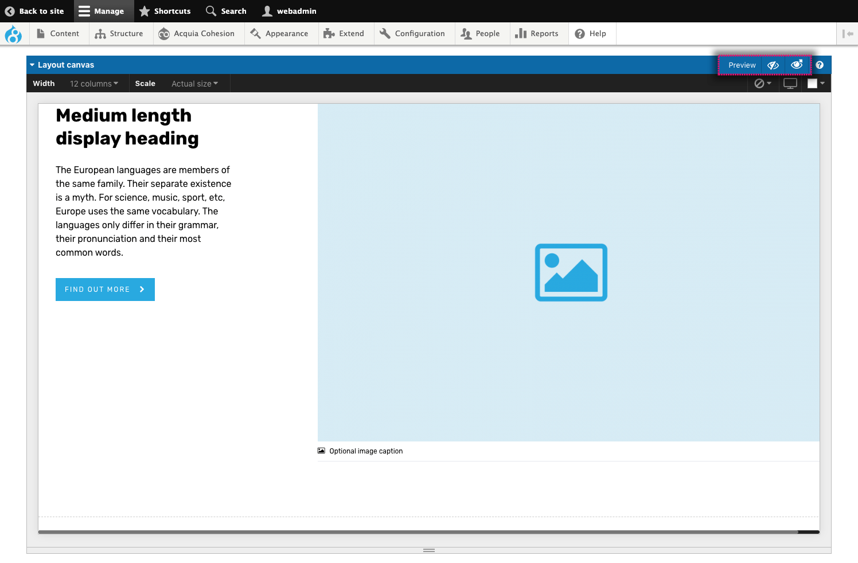Screen dimensions: 858x563
Task: Open the canvas background color swatch
Action: click(813, 83)
